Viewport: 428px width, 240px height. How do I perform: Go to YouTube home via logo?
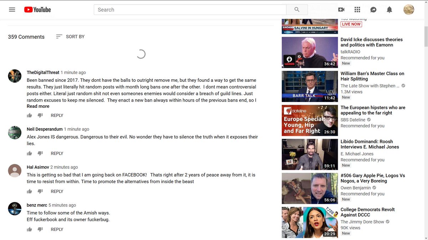[37, 10]
